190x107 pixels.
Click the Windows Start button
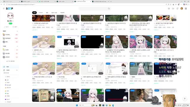coord(77,105)
